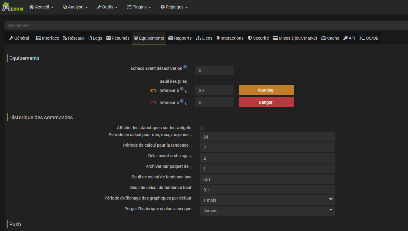Open the Réglages menu
Screen dimensions: 408x231
click(x=174, y=7)
